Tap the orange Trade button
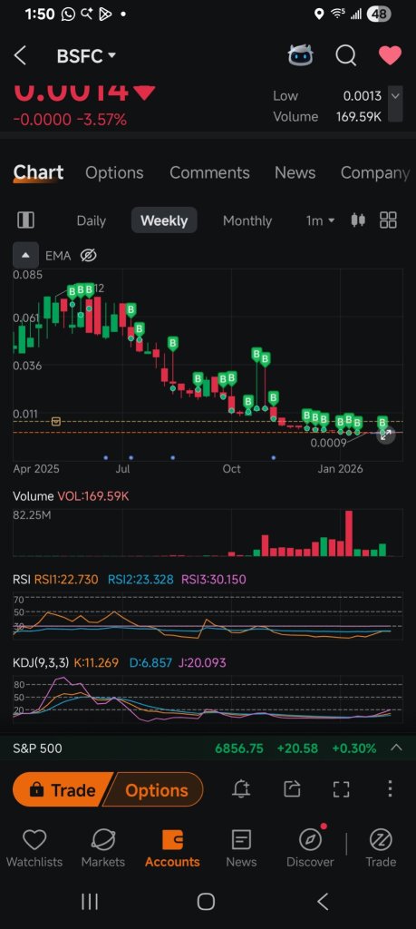 point(63,790)
